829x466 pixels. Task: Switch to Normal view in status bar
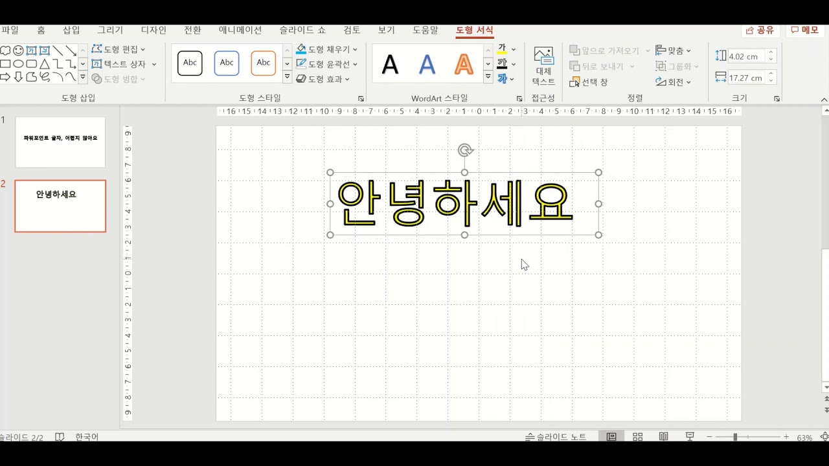coord(611,437)
